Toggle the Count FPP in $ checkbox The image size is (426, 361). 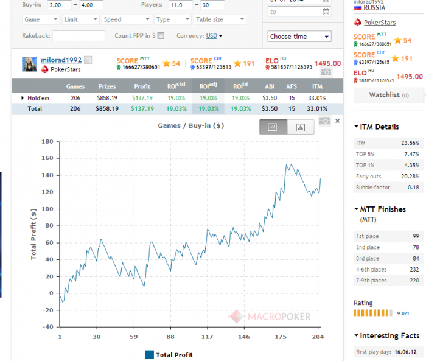[161, 35]
